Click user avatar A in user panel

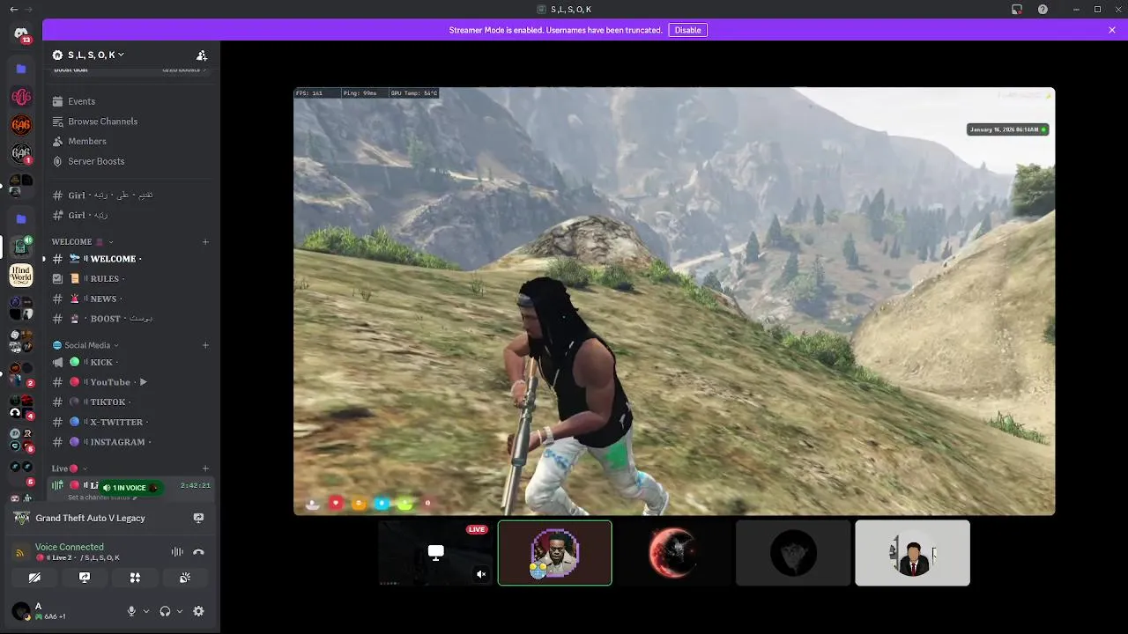20,611
